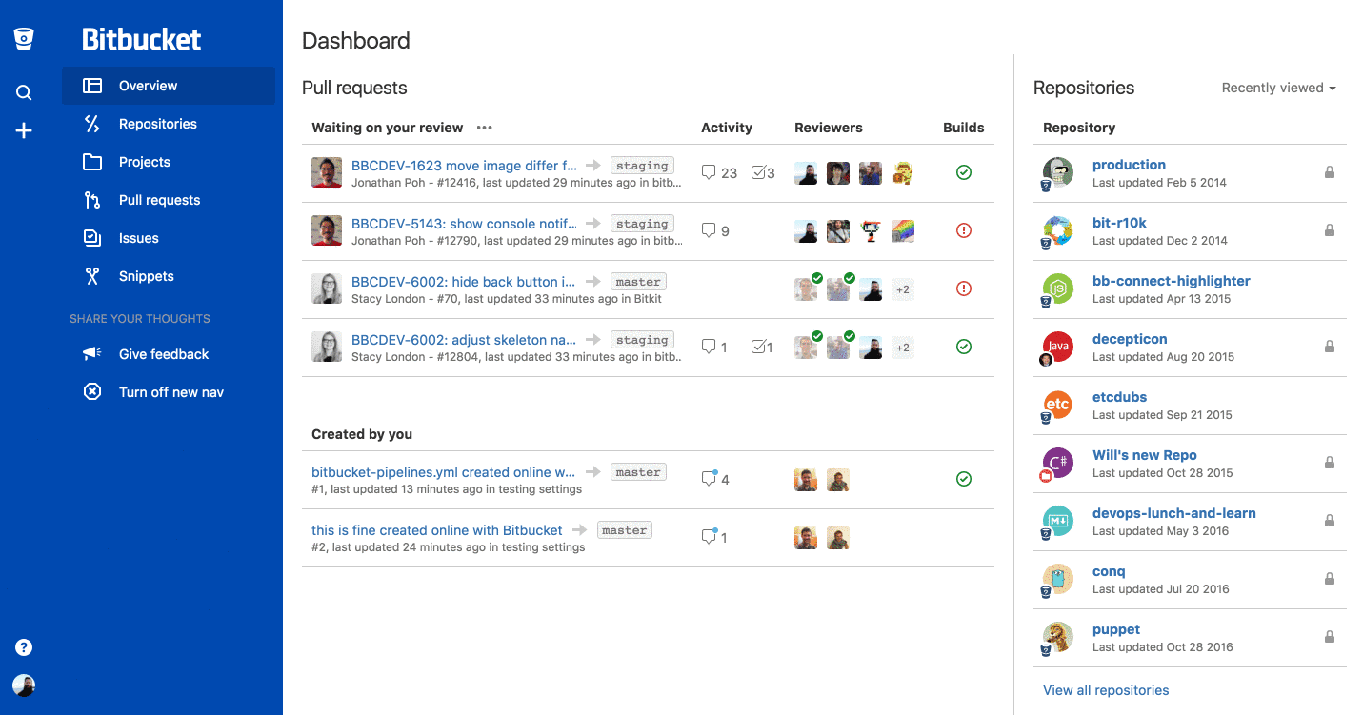Open the Bitbucket home logo icon
1363x715 pixels.
coord(23,38)
